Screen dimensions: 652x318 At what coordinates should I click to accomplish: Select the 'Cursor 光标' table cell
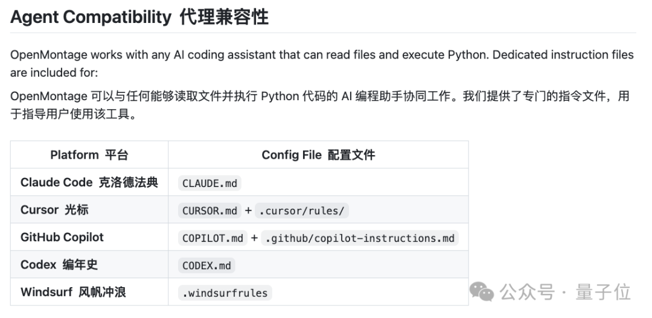(89, 210)
